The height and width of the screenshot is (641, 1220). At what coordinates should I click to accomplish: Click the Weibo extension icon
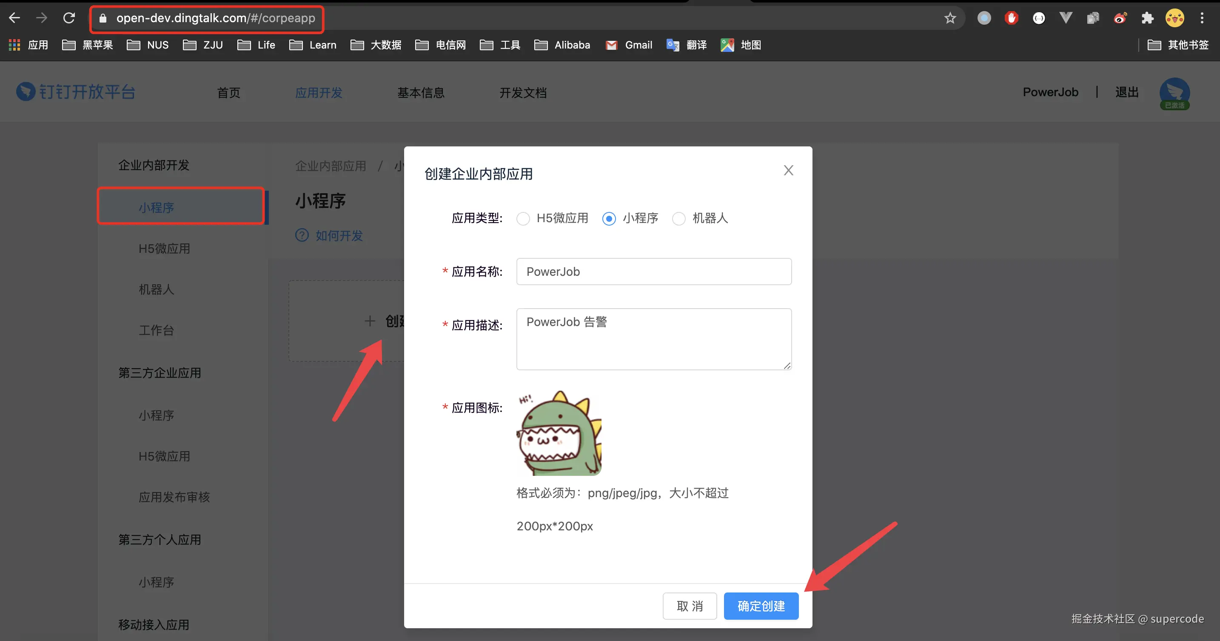click(1120, 18)
